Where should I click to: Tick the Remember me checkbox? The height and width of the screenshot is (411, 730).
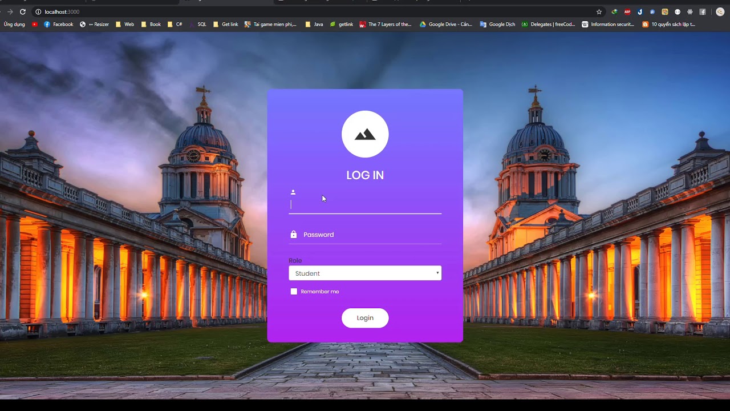pyautogui.click(x=294, y=292)
